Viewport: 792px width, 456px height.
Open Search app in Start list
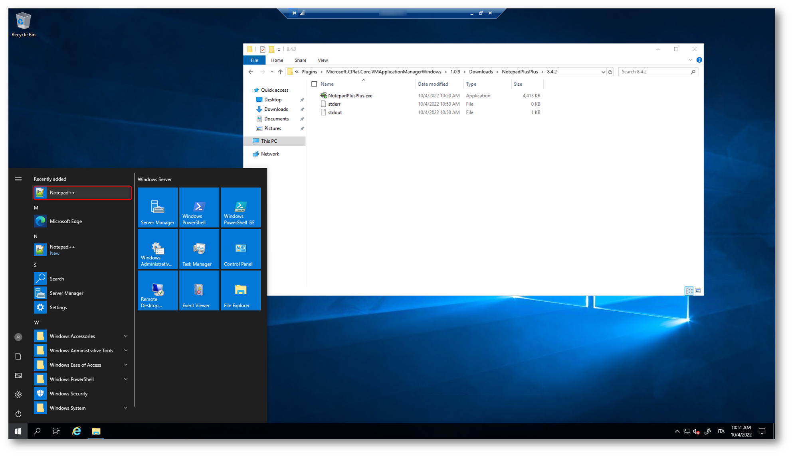[x=82, y=279]
